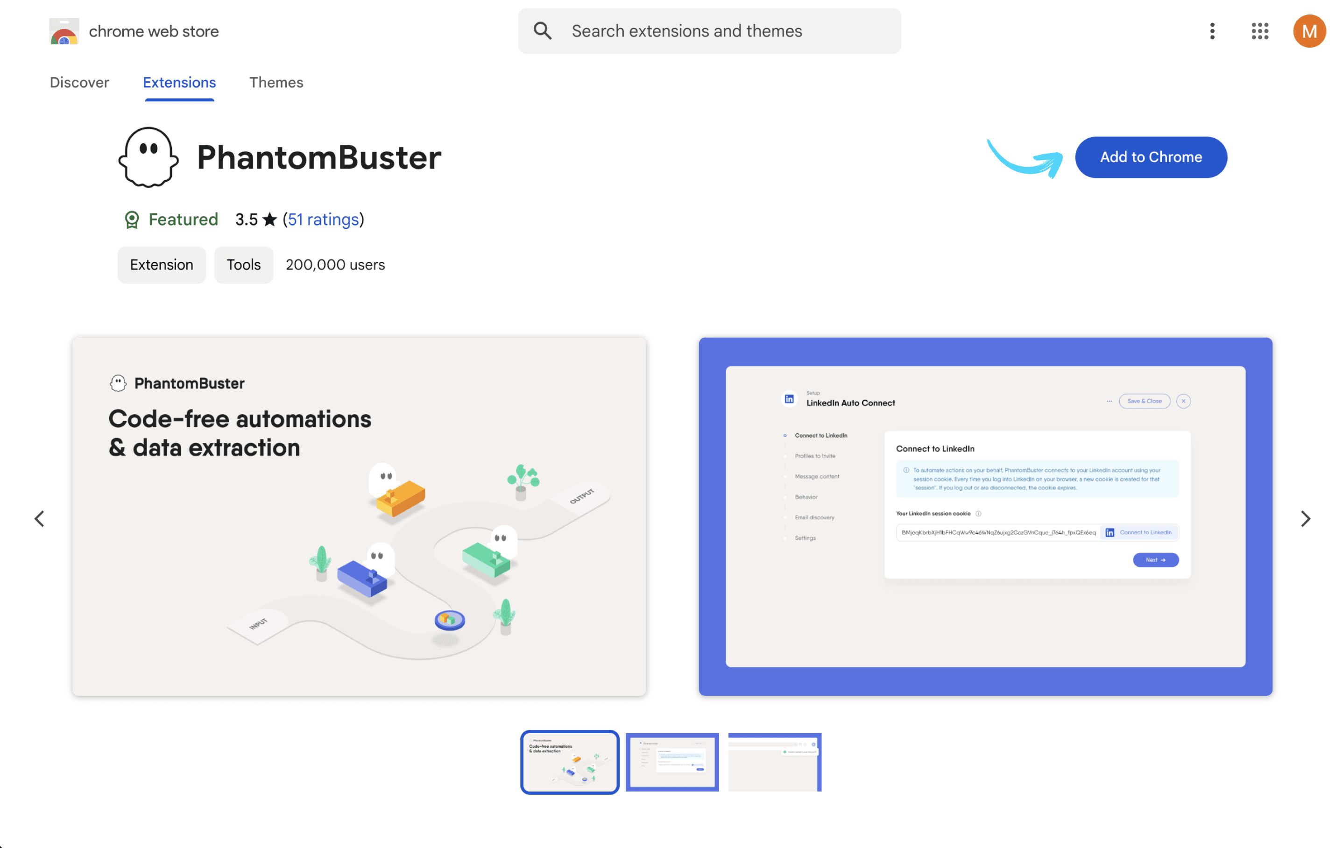Click the Featured label text
This screenshot has width=1343, height=848.
point(183,220)
